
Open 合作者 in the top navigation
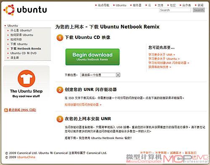(186, 5)
